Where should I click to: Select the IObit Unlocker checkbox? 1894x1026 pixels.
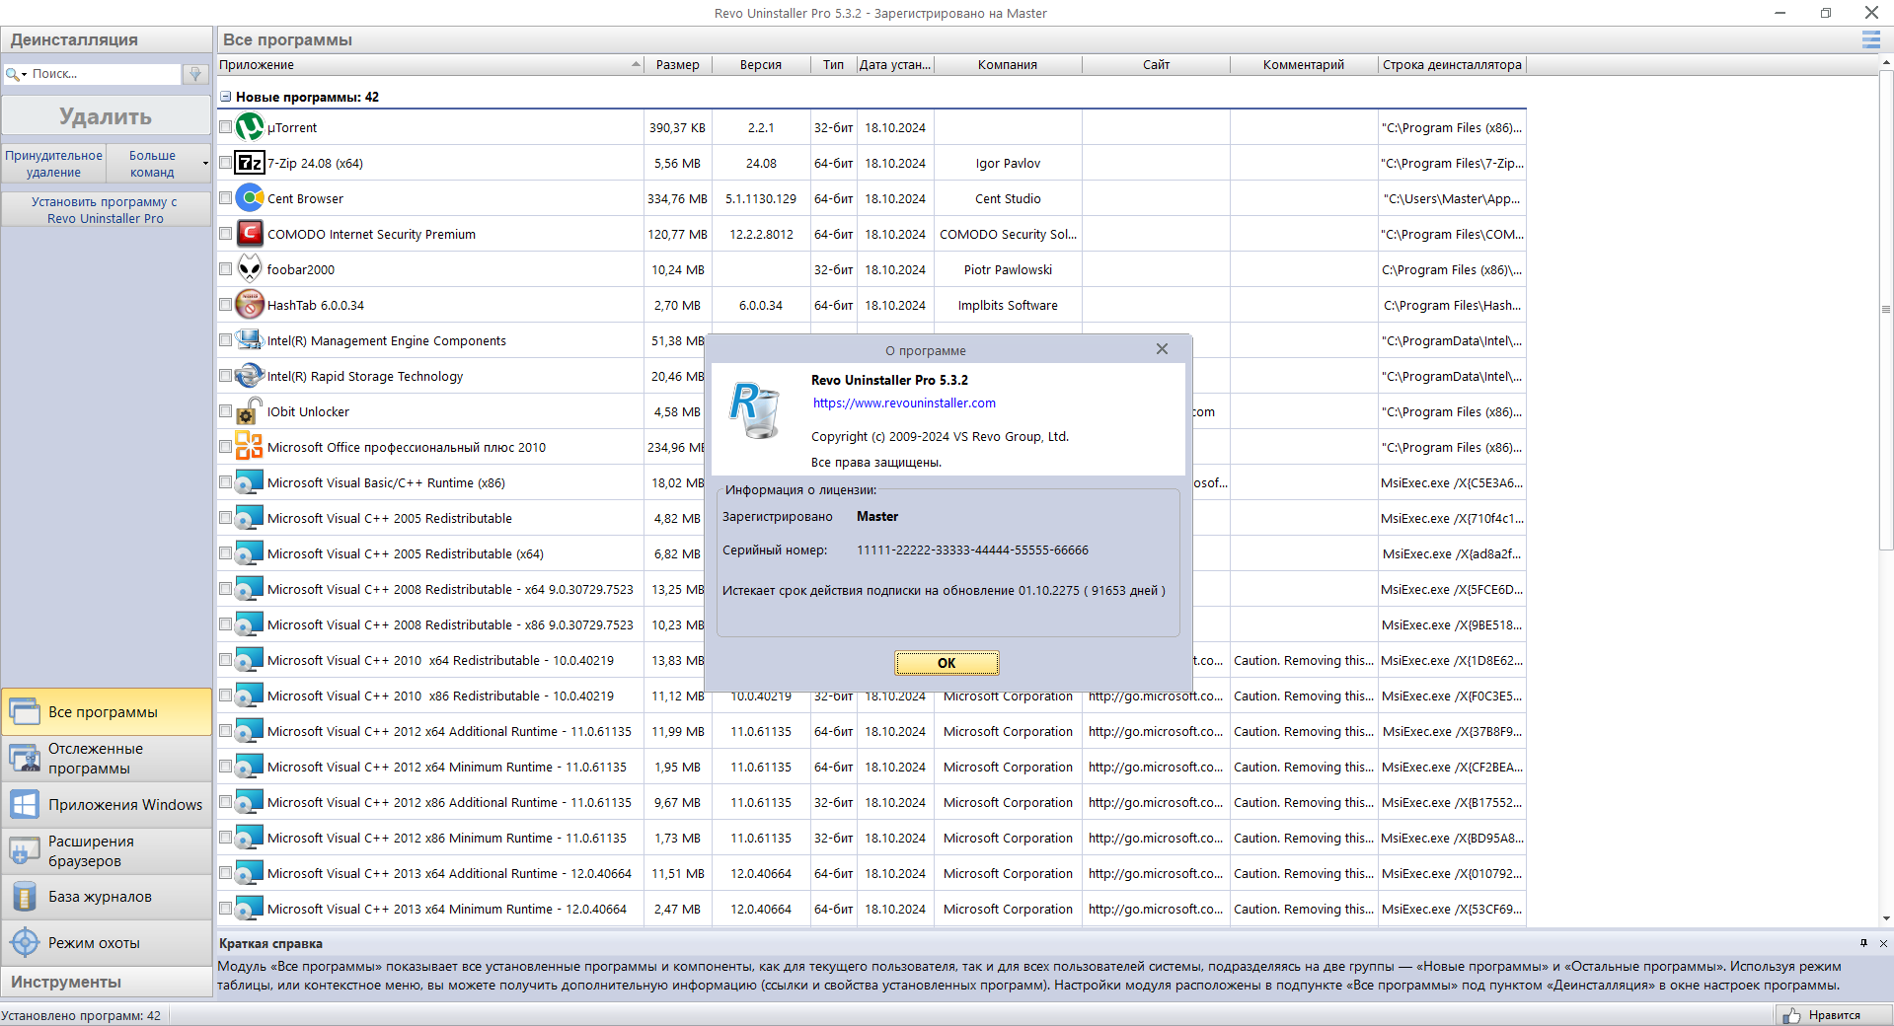(x=226, y=411)
